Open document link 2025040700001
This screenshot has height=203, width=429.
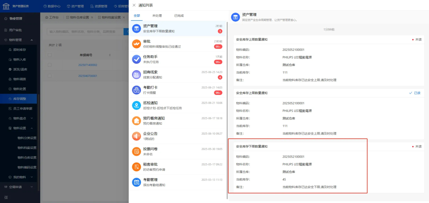click(88, 76)
